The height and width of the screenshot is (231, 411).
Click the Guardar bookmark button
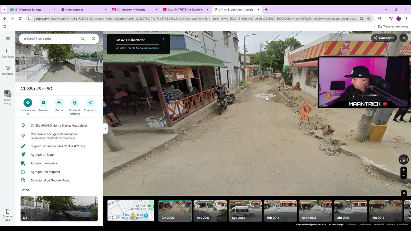pos(43,103)
